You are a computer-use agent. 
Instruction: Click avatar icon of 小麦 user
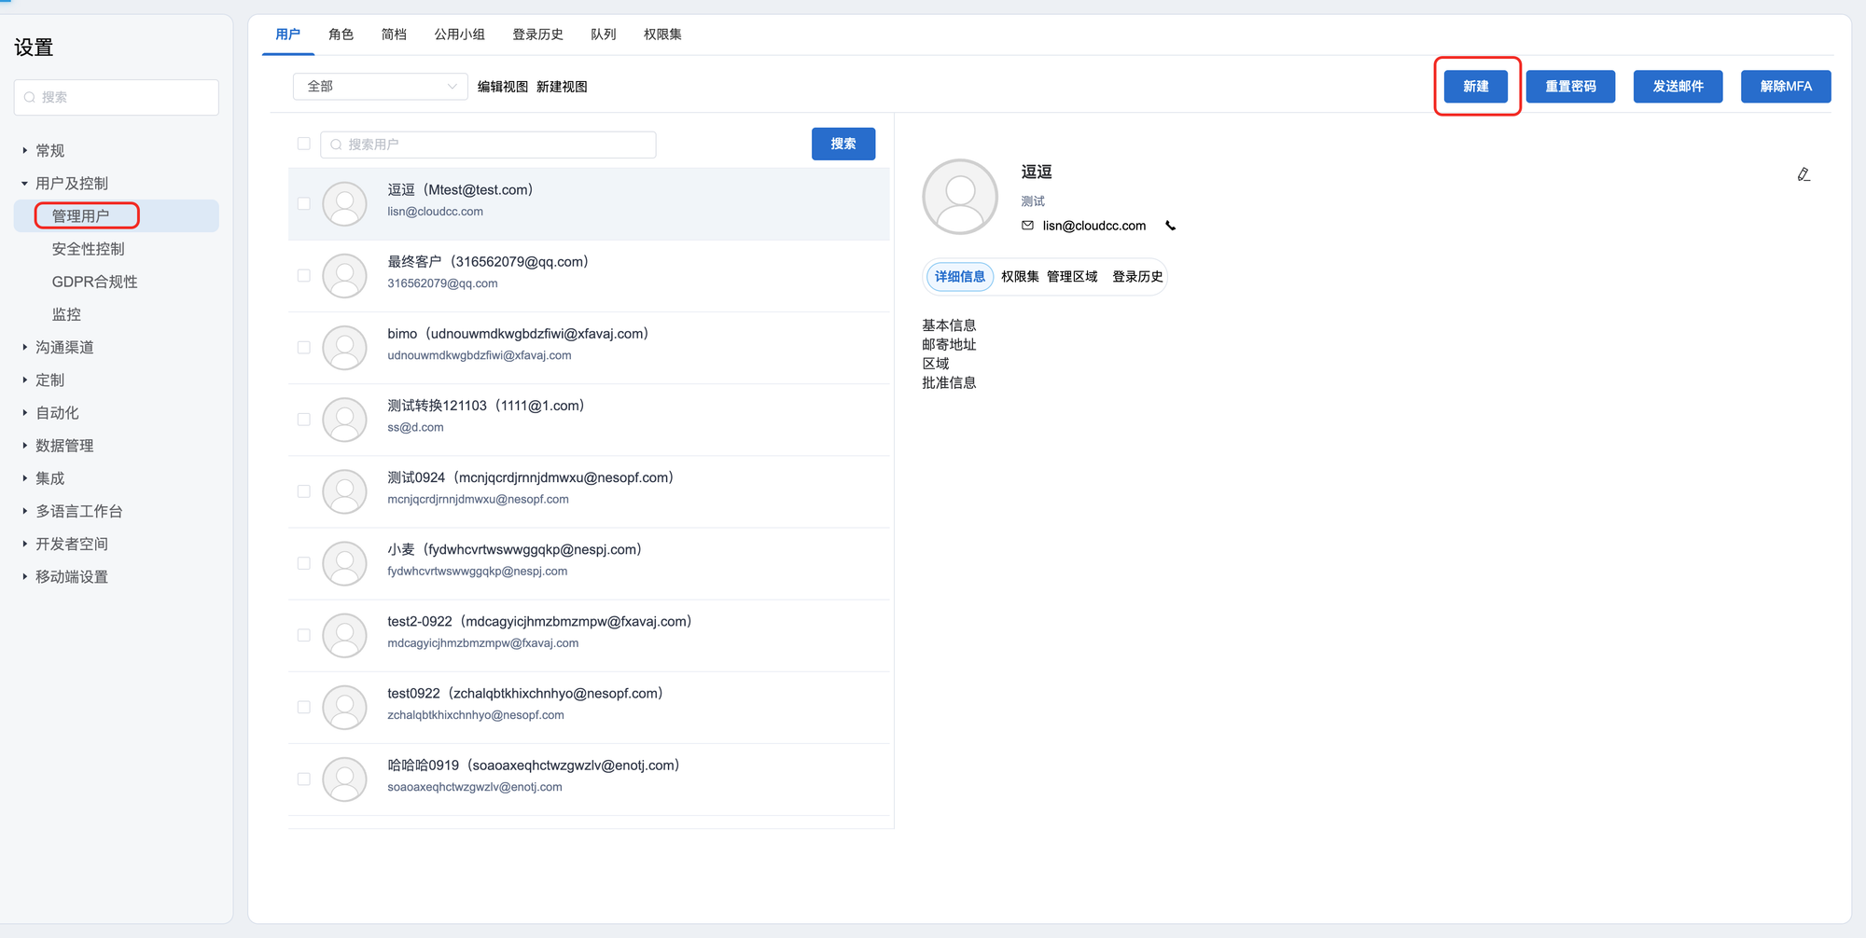pyautogui.click(x=344, y=563)
